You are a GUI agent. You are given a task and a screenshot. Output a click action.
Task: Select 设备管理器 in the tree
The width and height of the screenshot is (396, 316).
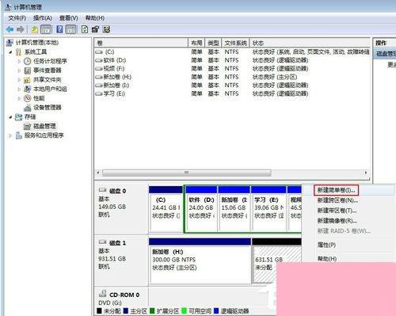[48, 108]
